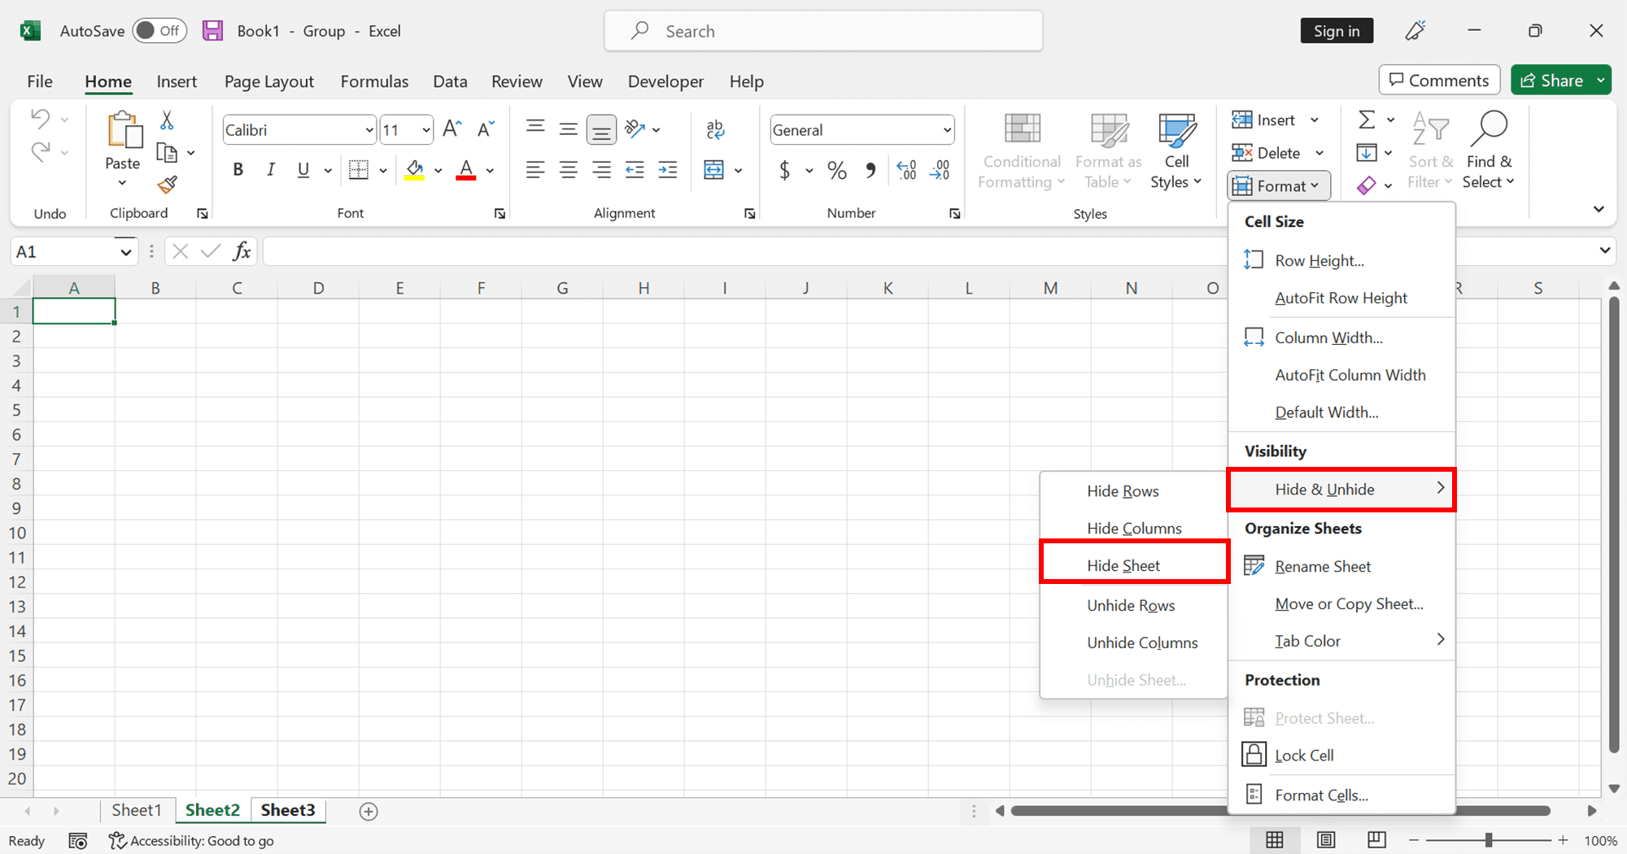Click the Copy icon in Clipboard group
The height and width of the screenshot is (854, 1627).
[x=167, y=153]
